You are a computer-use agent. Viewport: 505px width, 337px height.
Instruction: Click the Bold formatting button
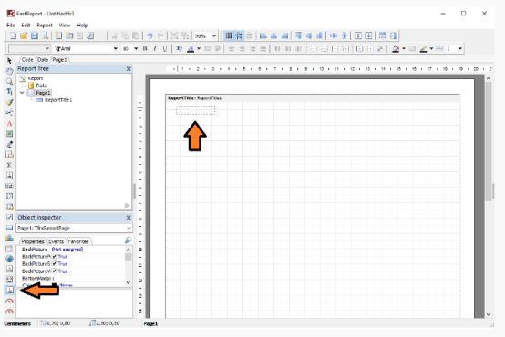[145, 48]
